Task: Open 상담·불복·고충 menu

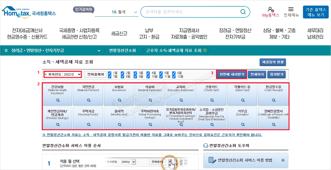Action: pyautogui.click(x=279, y=34)
